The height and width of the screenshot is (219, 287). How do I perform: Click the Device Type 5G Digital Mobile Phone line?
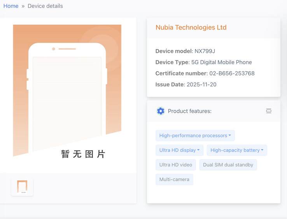click(x=203, y=62)
